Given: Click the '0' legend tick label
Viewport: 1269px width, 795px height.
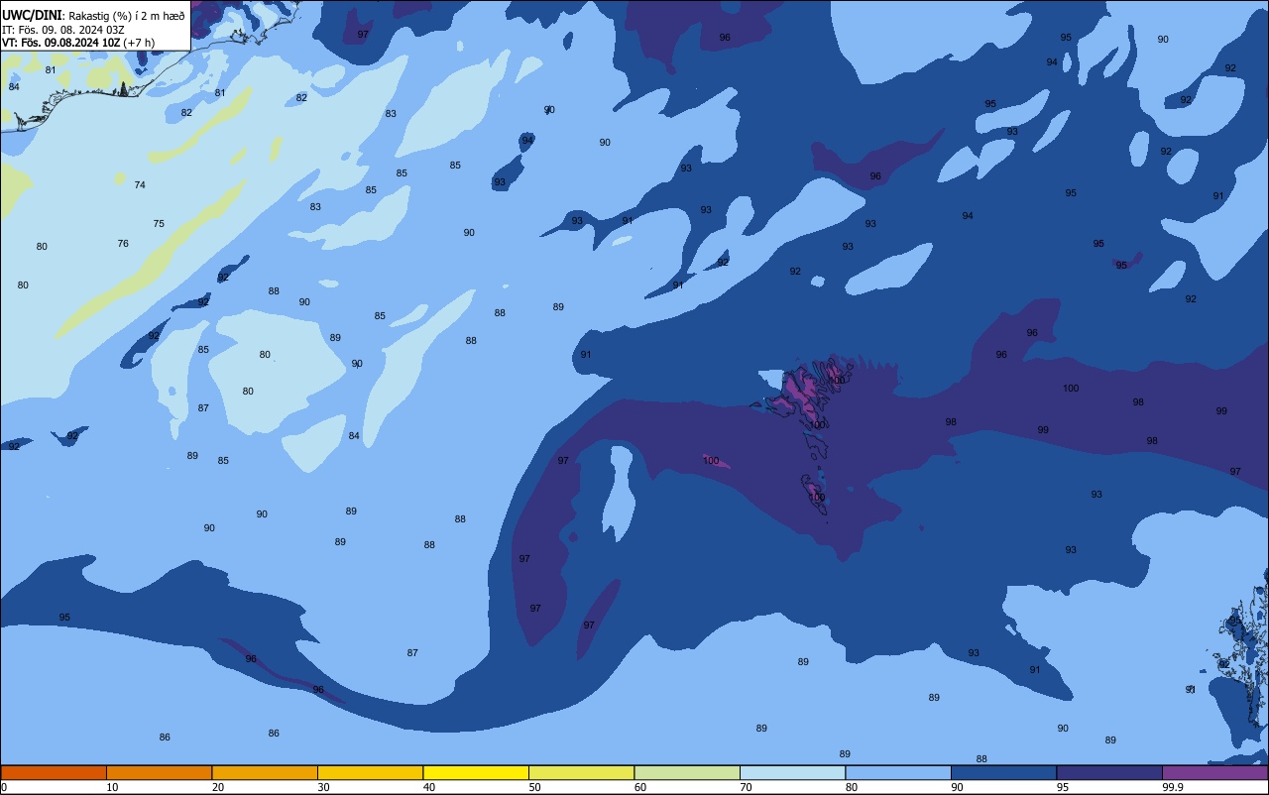Looking at the screenshot, I should 4,787.
